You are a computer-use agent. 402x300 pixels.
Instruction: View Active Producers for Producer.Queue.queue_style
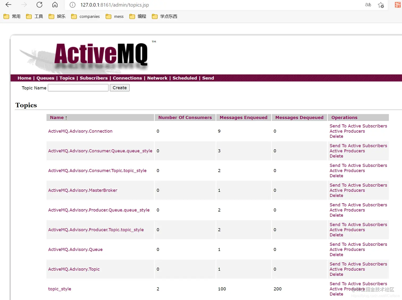[347, 210]
